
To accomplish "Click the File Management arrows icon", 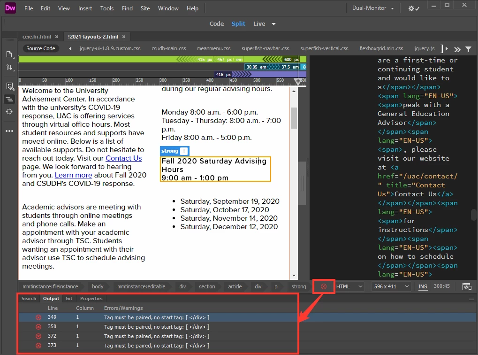I will 9,68.
